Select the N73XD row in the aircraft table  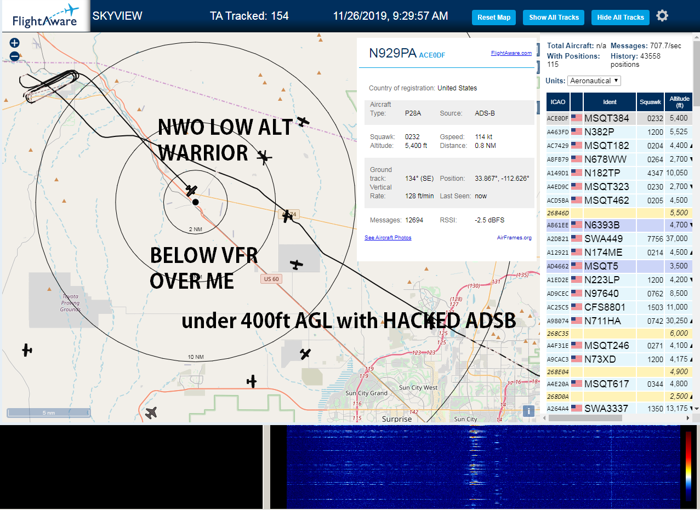pos(619,359)
